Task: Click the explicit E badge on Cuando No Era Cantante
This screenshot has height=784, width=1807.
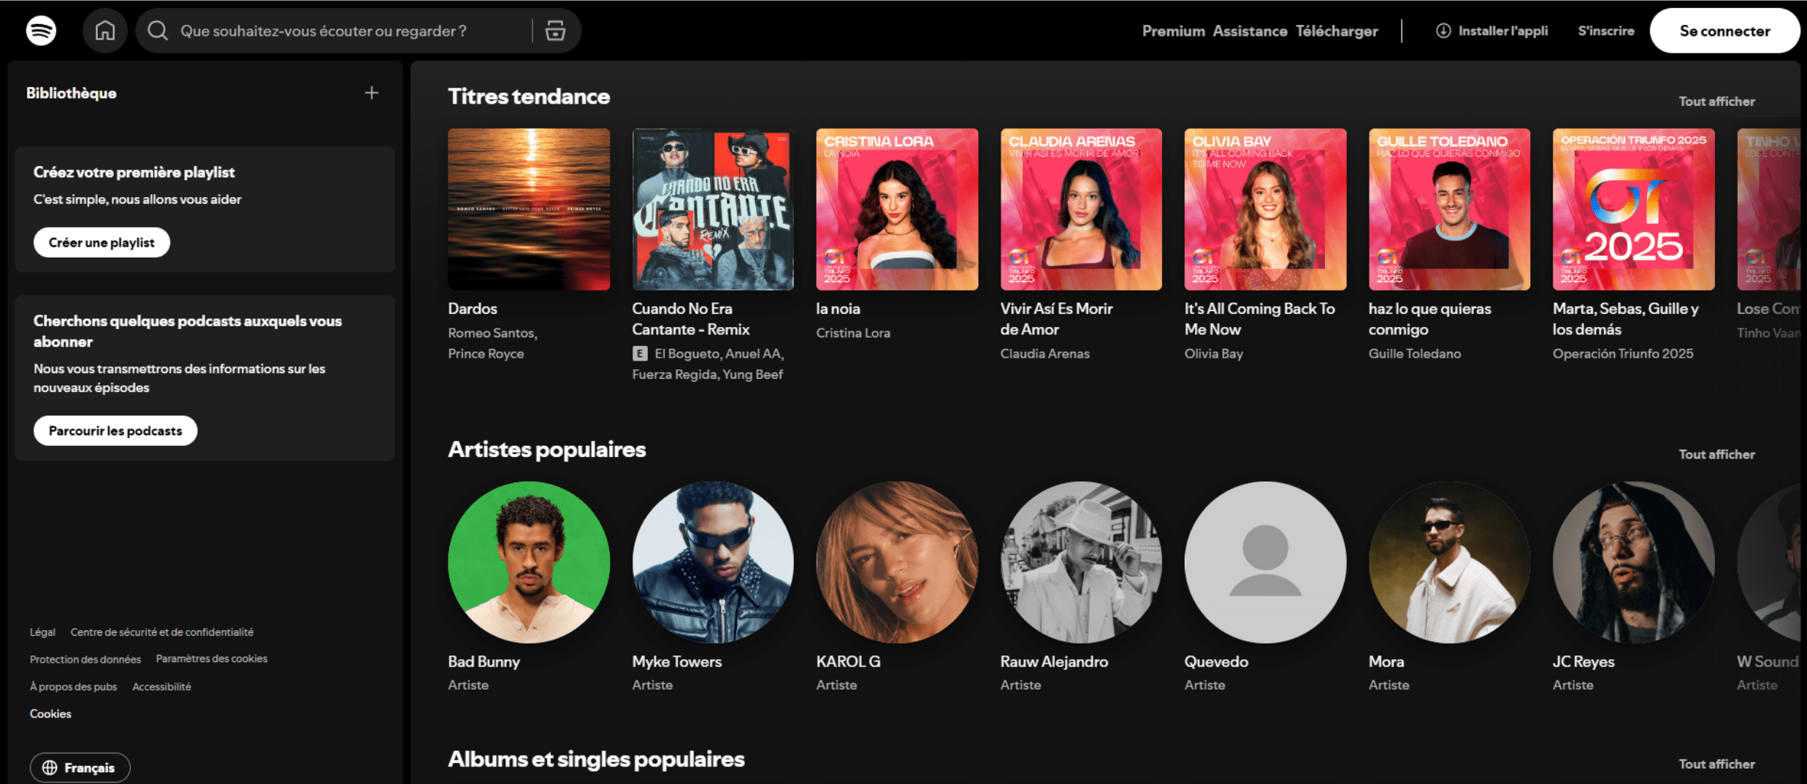Action: pyautogui.click(x=640, y=353)
